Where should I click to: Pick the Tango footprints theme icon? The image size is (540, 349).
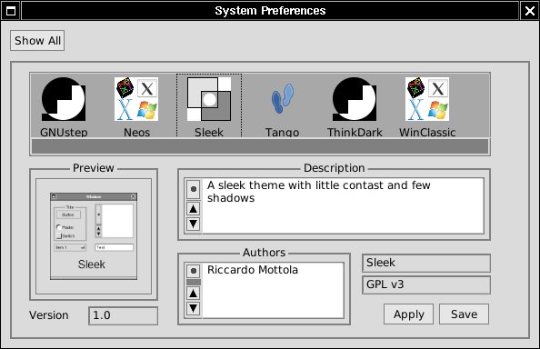coord(282,99)
